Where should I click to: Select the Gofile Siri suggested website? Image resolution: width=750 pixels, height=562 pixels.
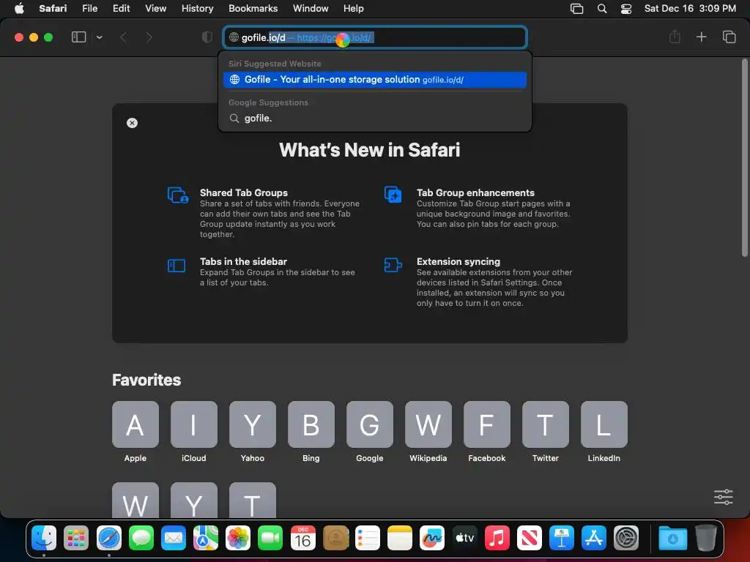coord(375,80)
